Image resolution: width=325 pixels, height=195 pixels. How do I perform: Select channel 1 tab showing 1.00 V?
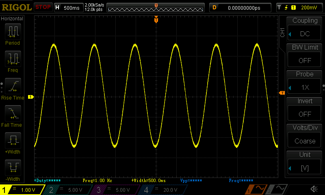tap(22, 190)
